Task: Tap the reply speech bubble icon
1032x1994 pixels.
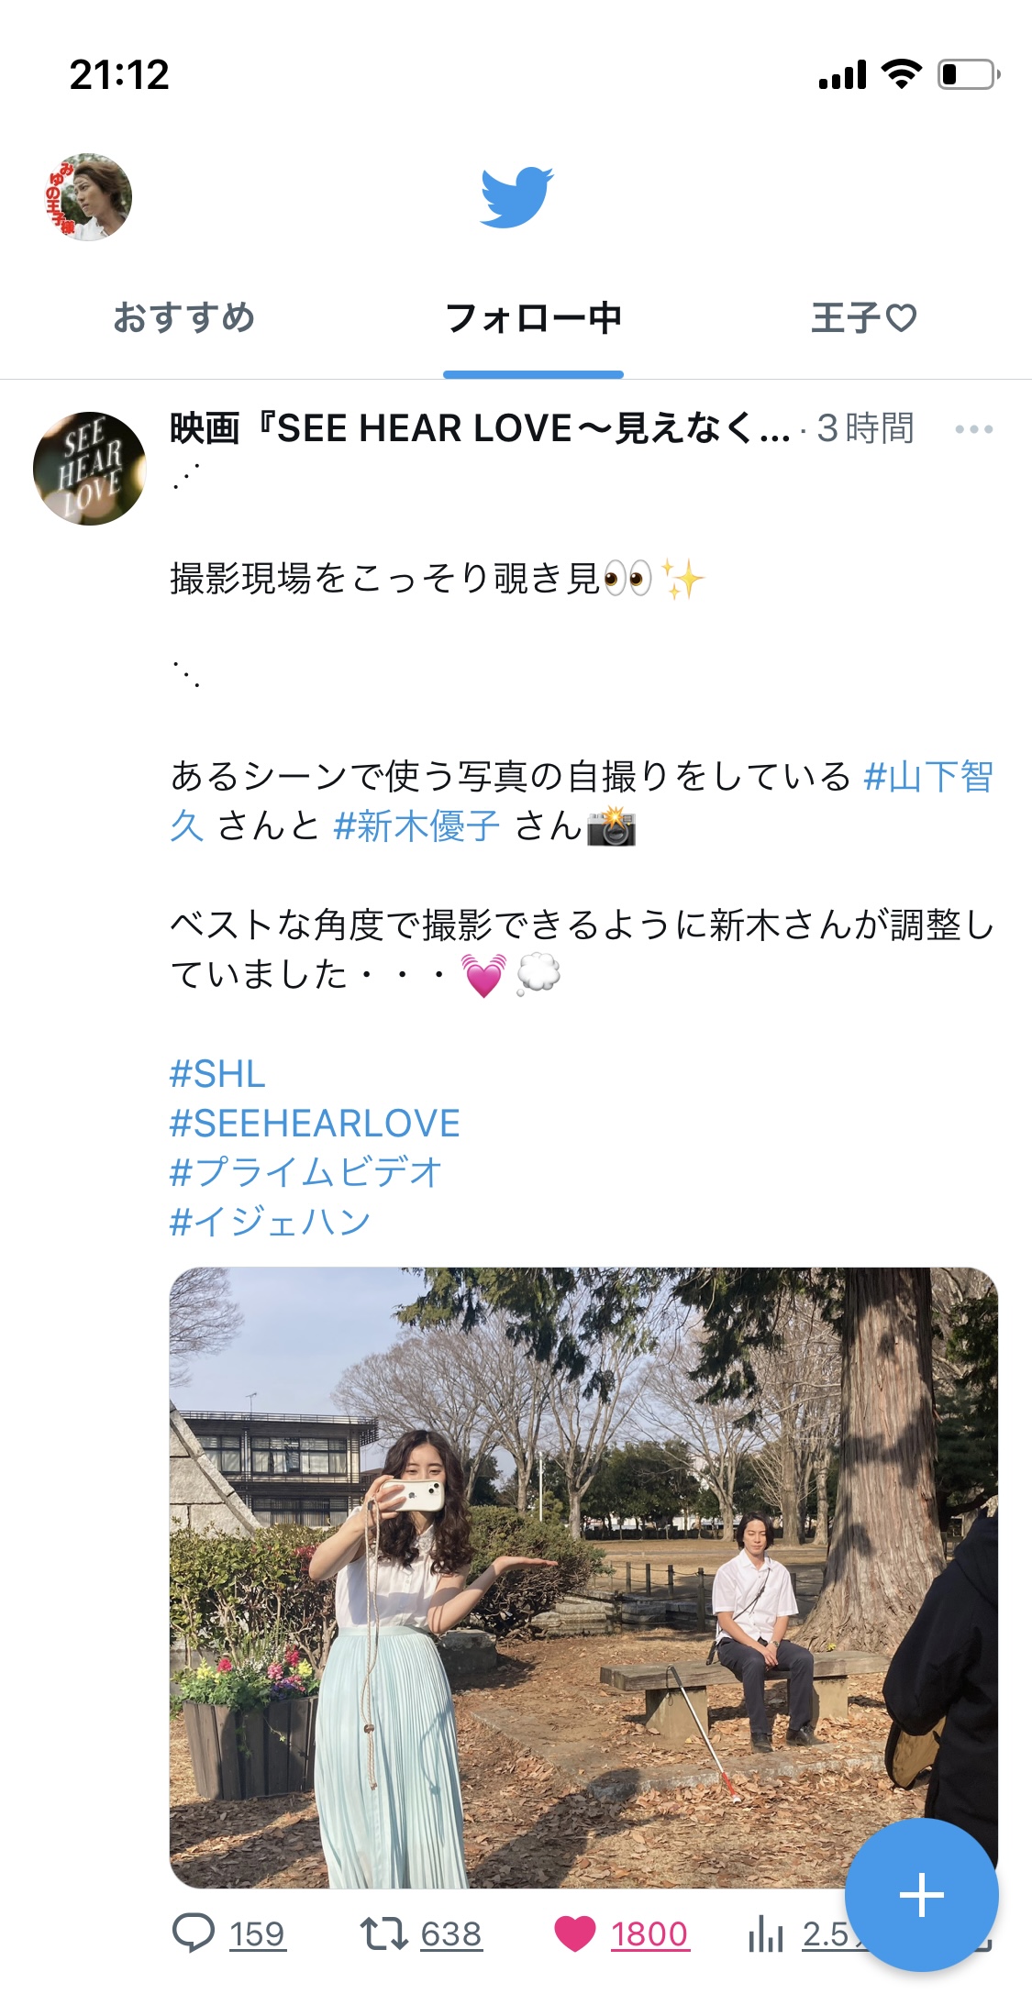Action: [194, 1933]
